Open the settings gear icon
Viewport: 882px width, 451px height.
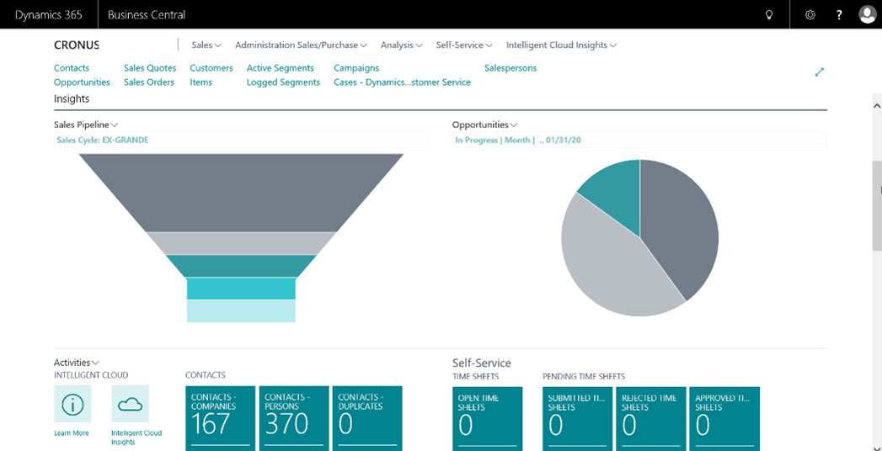(810, 15)
